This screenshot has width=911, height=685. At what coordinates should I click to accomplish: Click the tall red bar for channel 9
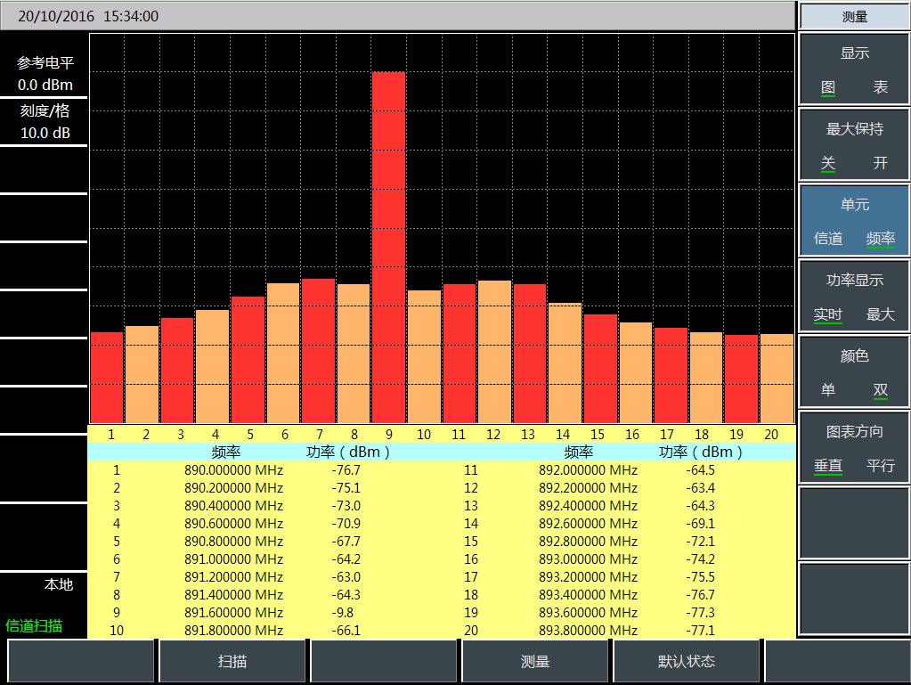pos(388,247)
